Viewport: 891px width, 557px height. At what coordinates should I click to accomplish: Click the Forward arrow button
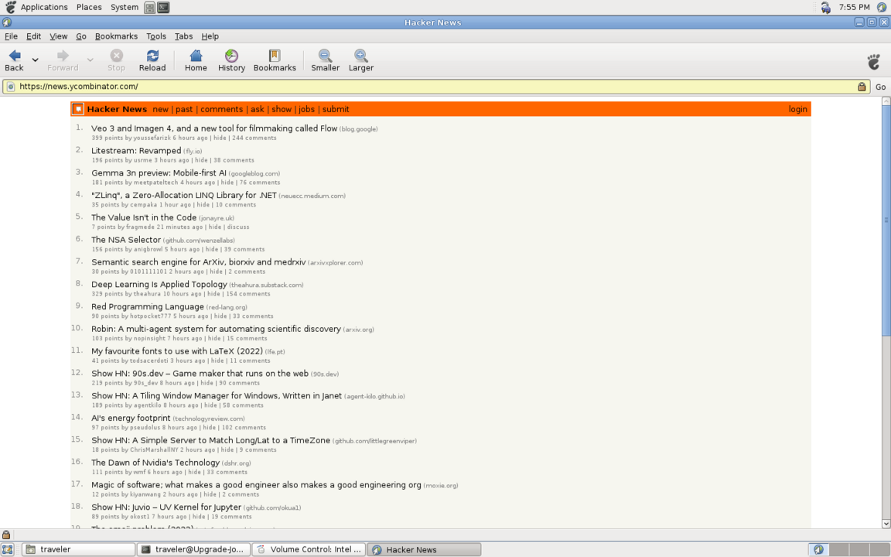63,60
